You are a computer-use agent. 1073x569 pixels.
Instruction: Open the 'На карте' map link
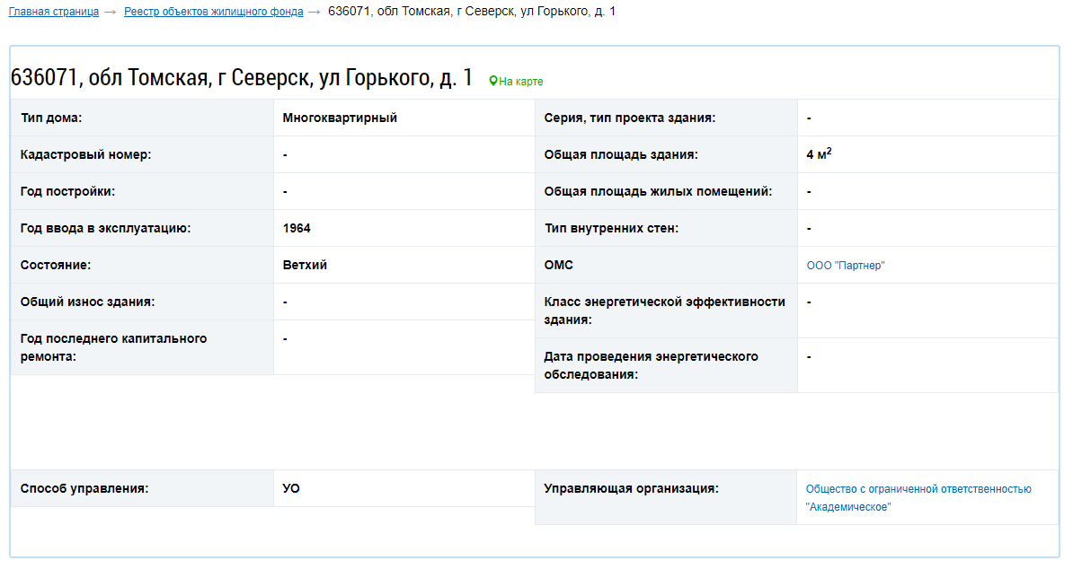click(x=520, y=82)
